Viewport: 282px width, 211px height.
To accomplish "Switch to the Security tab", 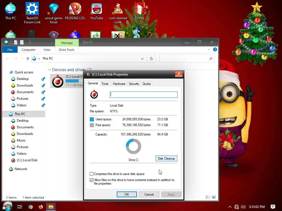I will pos(134,84).
